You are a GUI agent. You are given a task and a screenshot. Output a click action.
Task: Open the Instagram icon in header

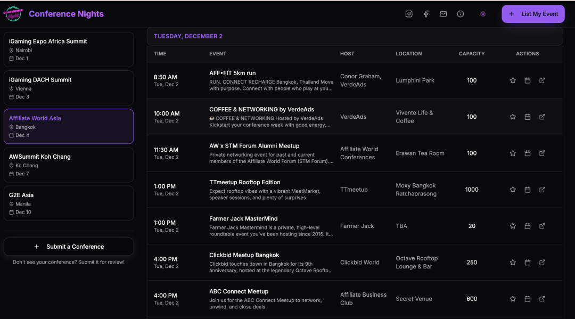tap(409, 14)
